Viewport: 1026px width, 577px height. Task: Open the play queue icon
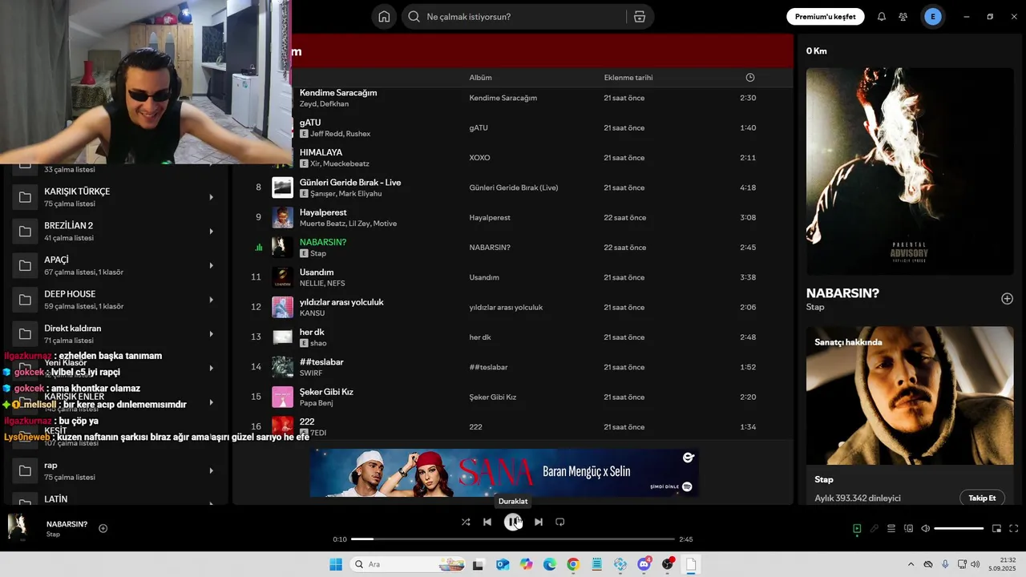[891, 528]
